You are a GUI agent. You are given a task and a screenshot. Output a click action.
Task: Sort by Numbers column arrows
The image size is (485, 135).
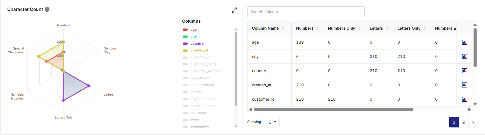(x=318, y=29)
